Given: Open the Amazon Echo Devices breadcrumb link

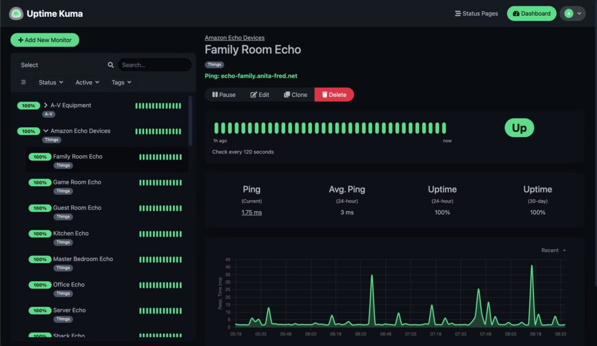Looking at the screenshot, I should pos(234,37).
